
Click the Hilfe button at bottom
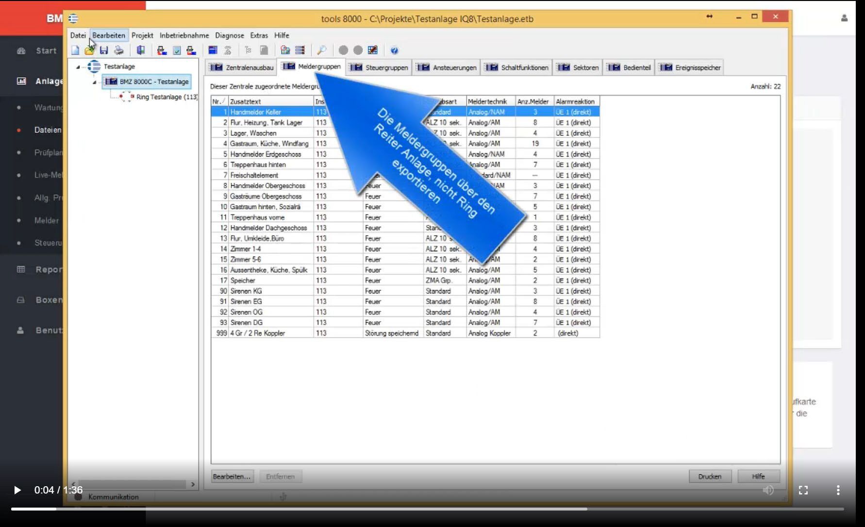coord(758,477)
